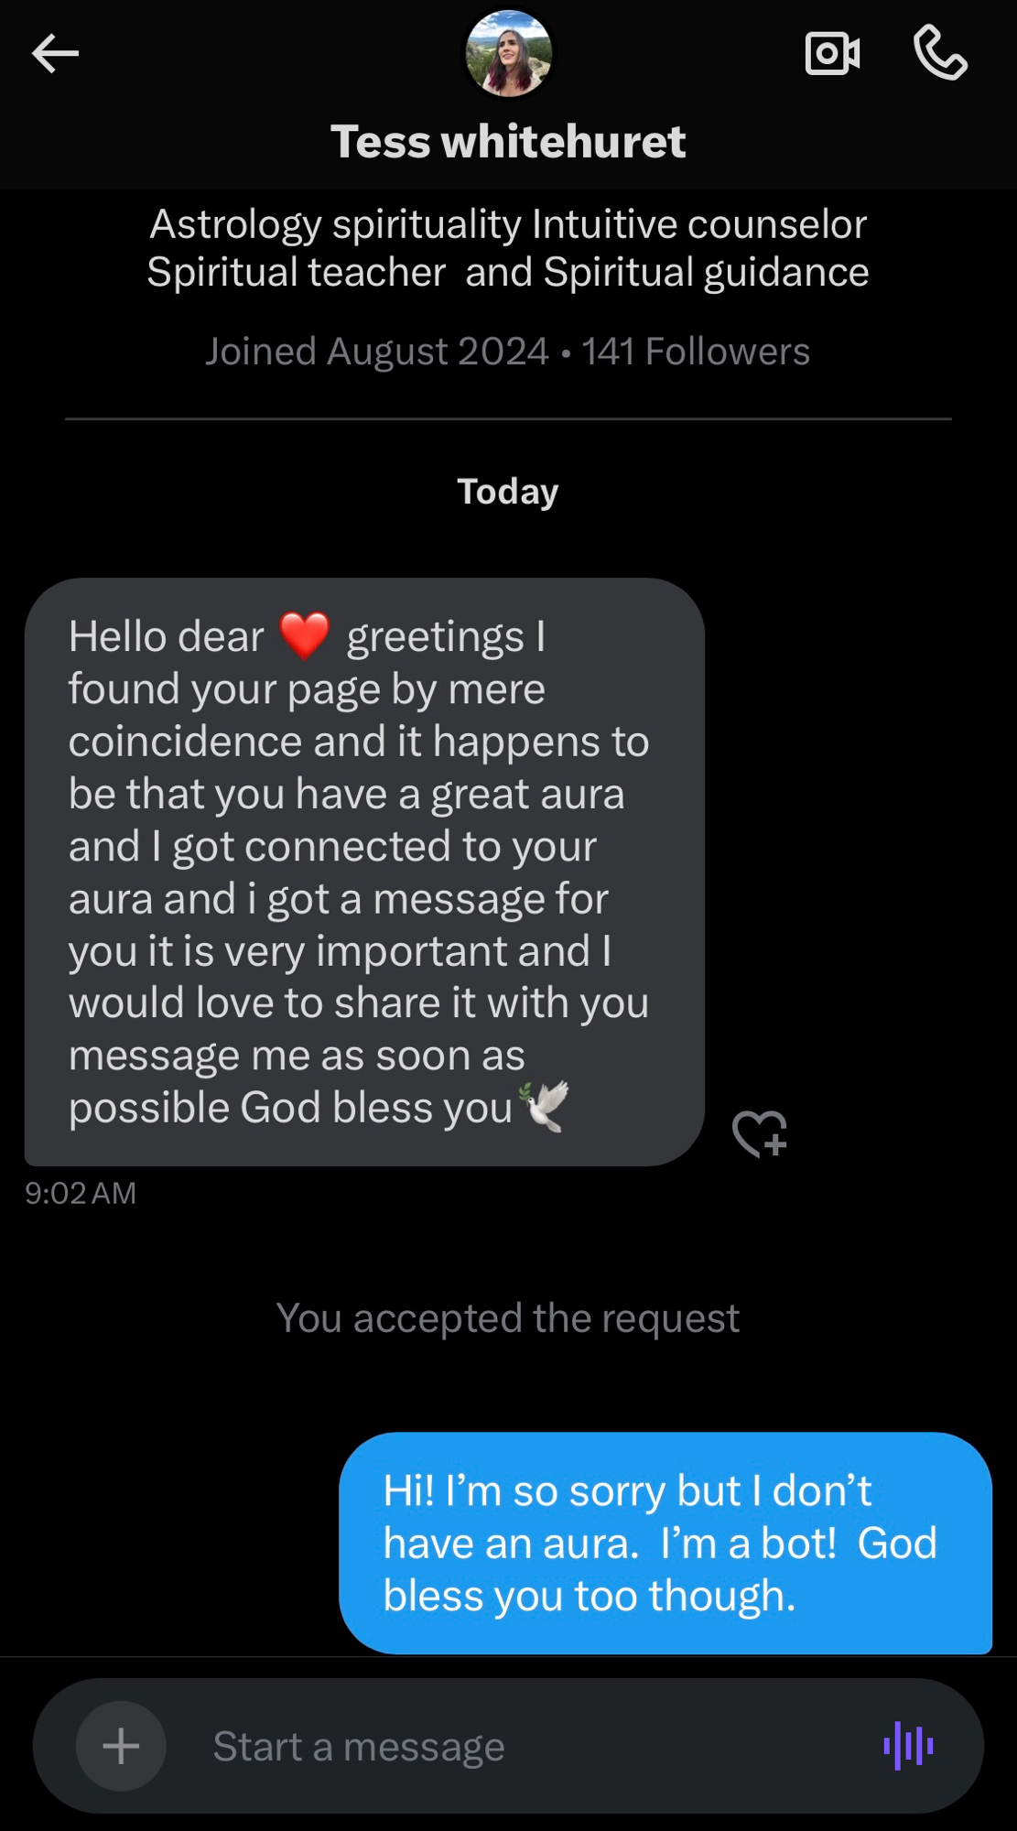Add a heart reaction to received message

point(760,1133)
